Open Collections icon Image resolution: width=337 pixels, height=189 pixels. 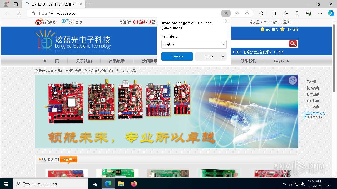pos(297,13)
